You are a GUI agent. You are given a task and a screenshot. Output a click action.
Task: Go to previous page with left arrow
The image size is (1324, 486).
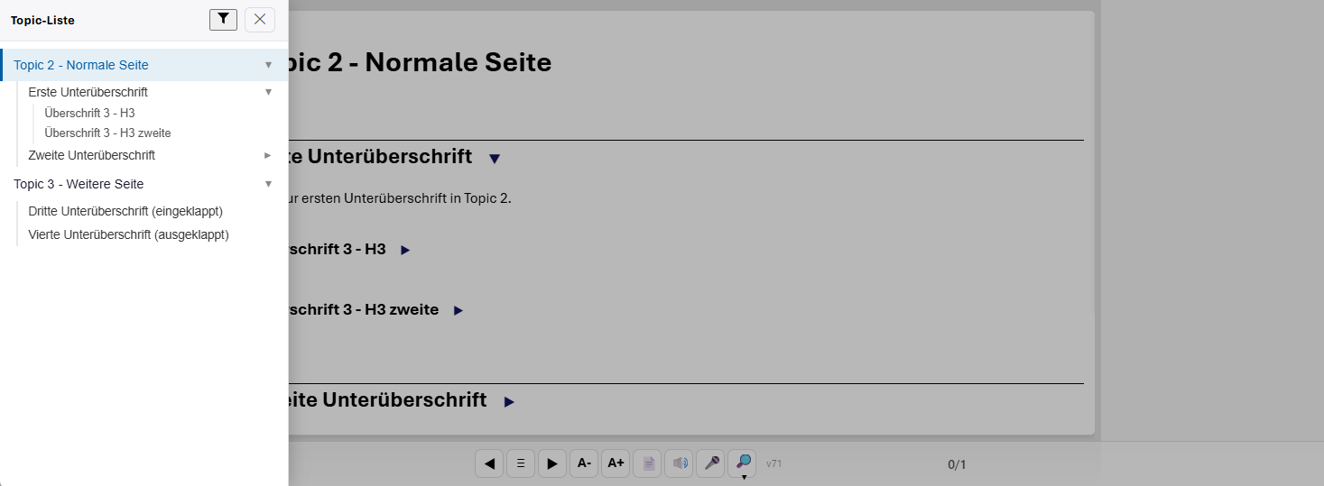(489, 463)
